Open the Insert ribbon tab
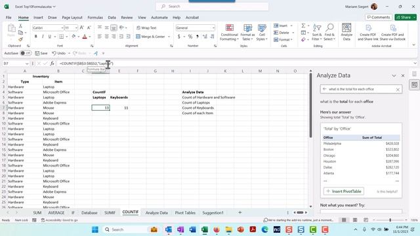The image size is (420, 236). 38,18
